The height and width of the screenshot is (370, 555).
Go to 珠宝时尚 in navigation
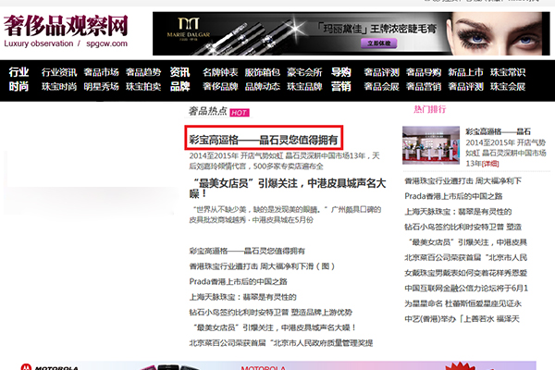59,87
